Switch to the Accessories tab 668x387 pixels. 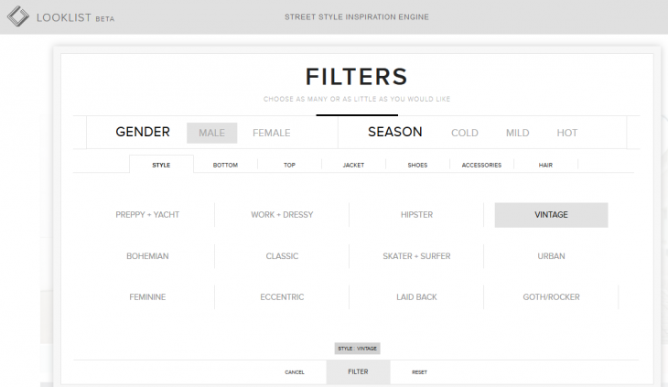click(x=481, y=165)
